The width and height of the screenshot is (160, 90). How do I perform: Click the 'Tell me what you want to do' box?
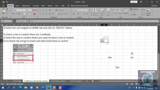tap(79, 6)
